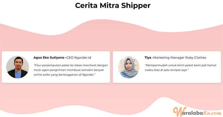The image size is (223, 117).
Task: Open Agus Eko Sutiyono's testimonial card
Action: (x=56, y=67)
